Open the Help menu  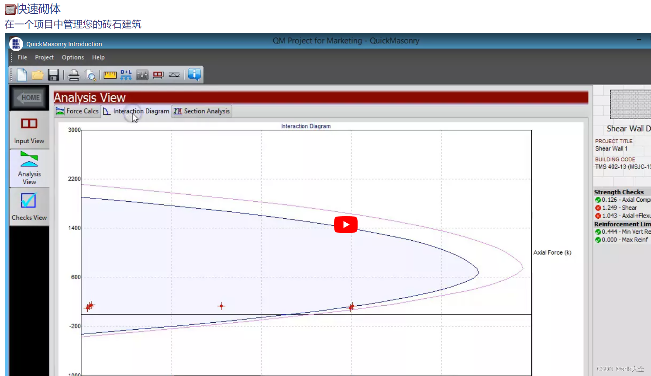98,57
